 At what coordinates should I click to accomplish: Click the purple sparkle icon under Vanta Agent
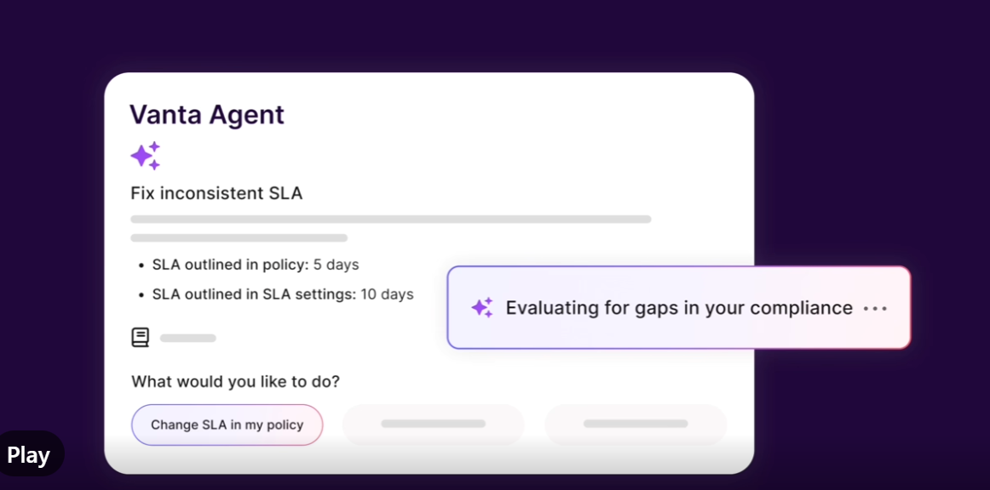tap(145, 156)
